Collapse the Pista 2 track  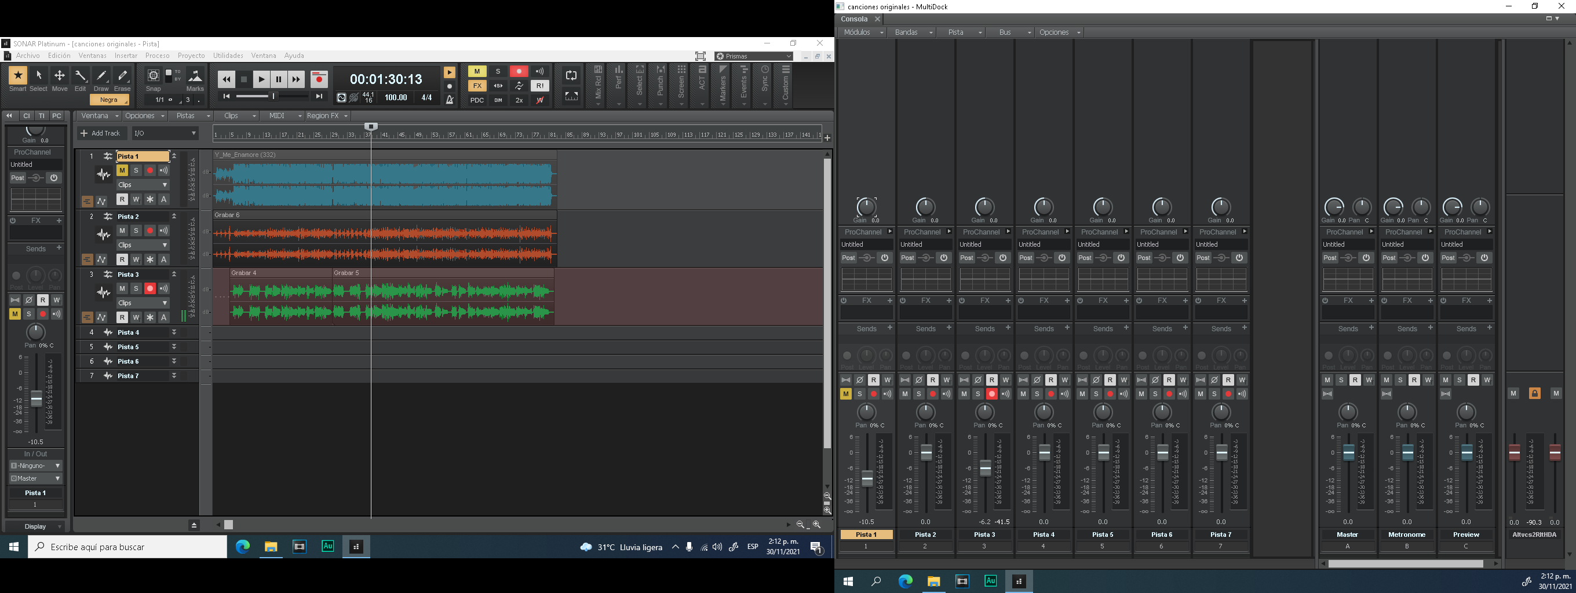click(x=174, y=217)
